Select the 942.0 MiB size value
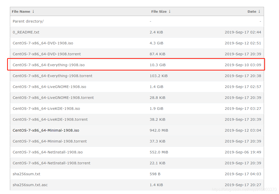279x194 pixels. (159, 130)
